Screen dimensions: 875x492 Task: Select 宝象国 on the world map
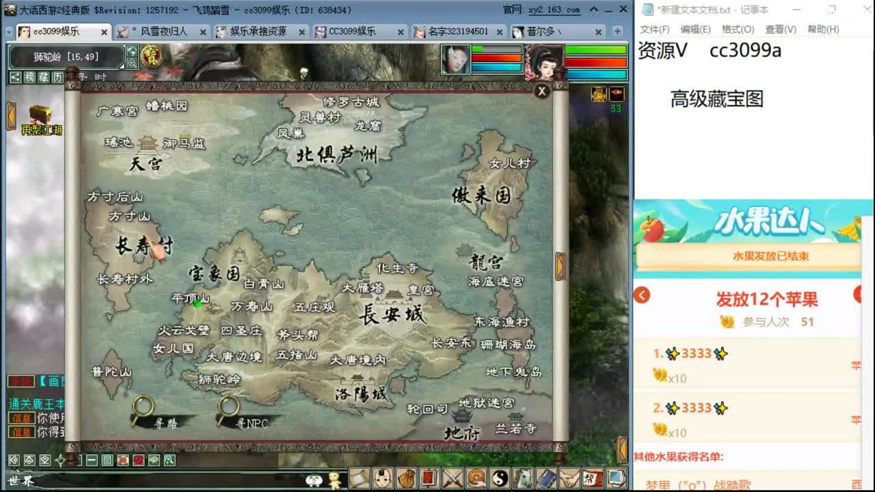[215, 274]
